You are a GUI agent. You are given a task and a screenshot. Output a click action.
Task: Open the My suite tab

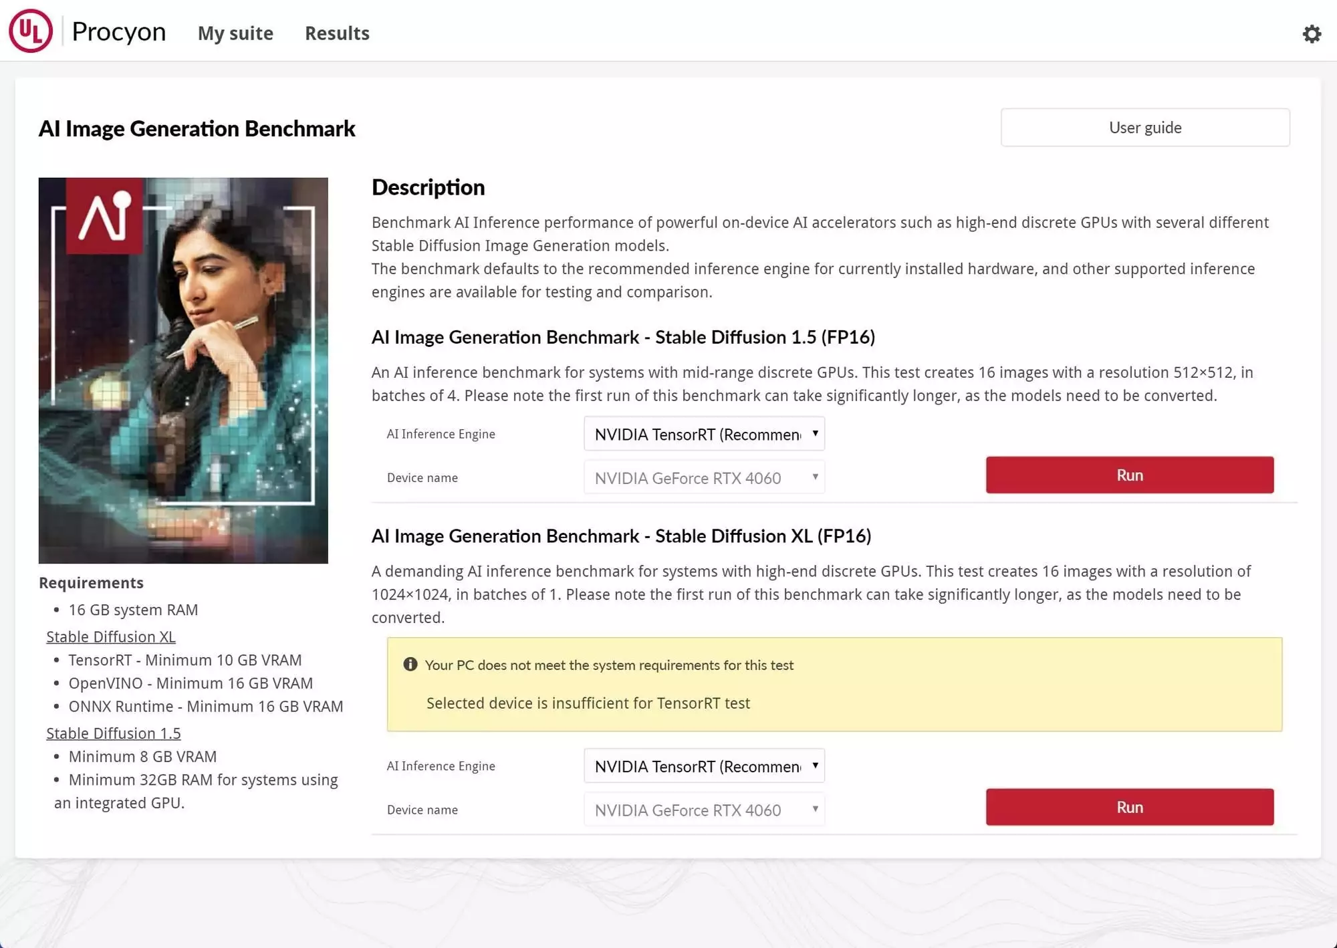click(x=235, y=33)
